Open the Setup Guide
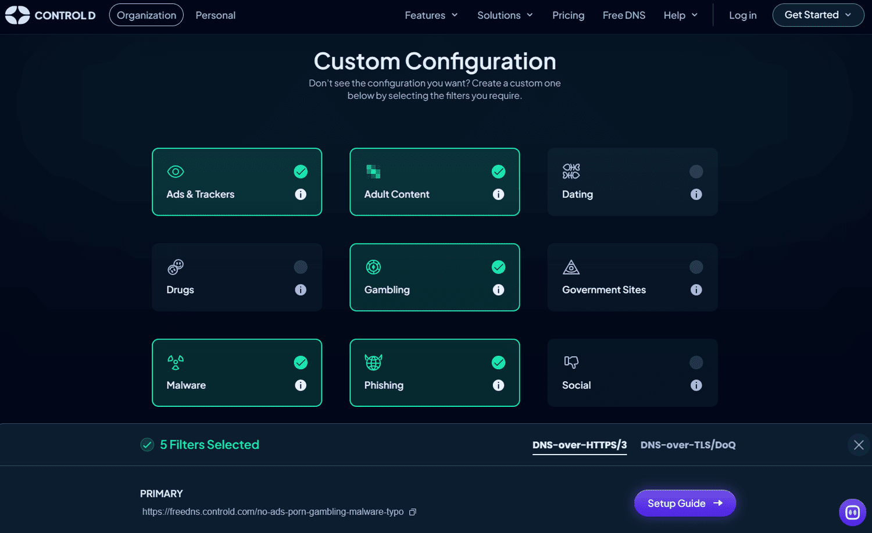 click(685, 503)
